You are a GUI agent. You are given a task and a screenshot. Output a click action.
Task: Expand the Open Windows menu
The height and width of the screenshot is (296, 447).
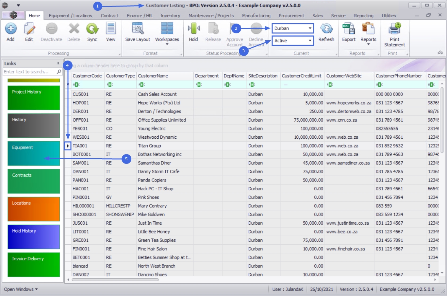21,289
